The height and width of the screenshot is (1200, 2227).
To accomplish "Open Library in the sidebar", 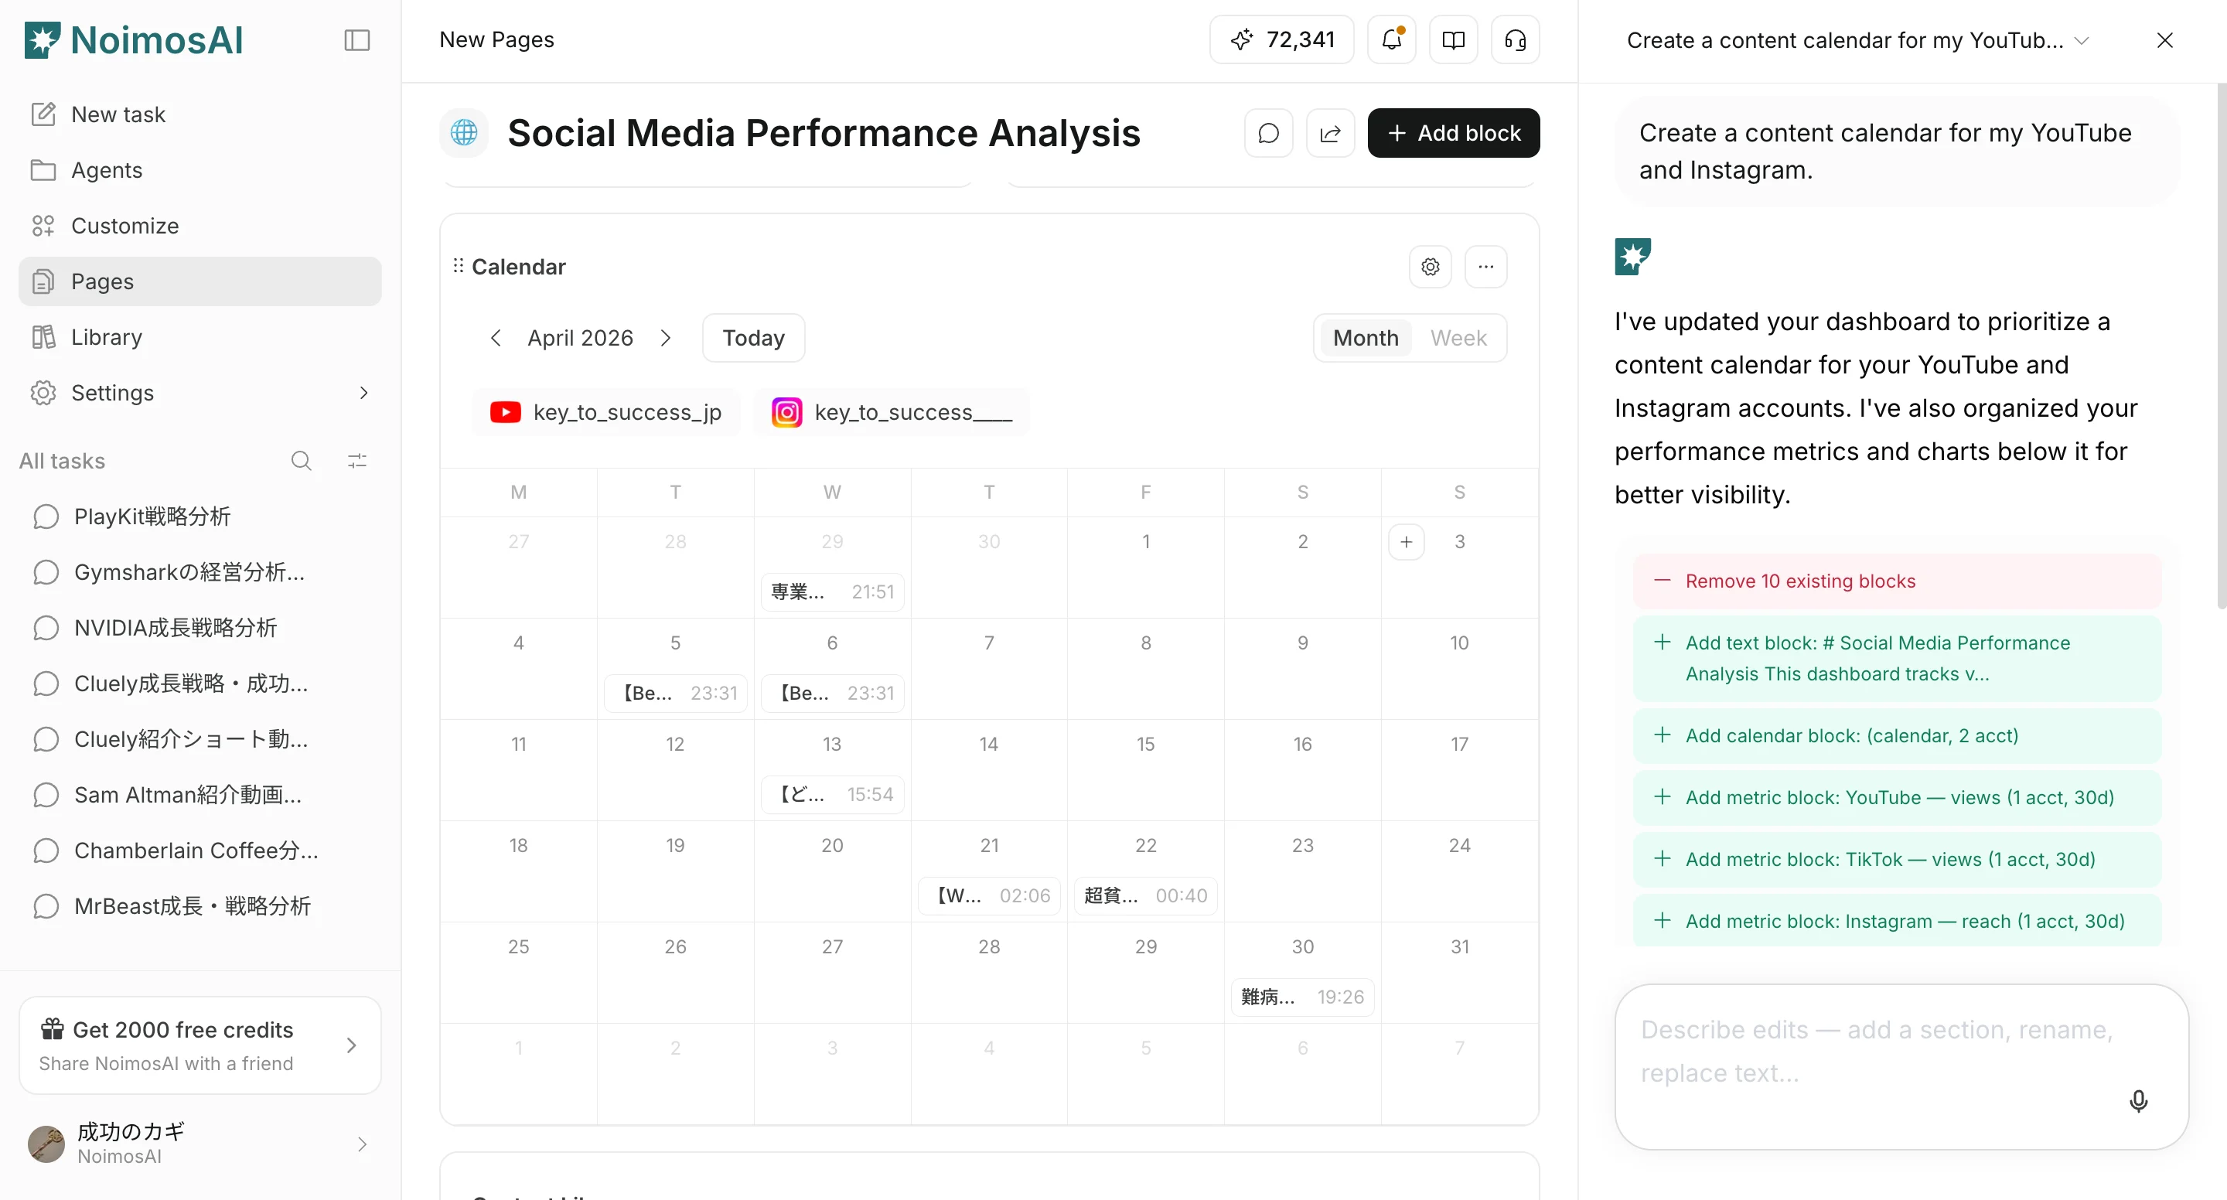I will pyautogui.click(x=200, y=337).
